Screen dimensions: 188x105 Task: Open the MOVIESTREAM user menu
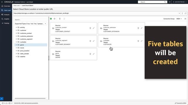click(x=179, y=2)
